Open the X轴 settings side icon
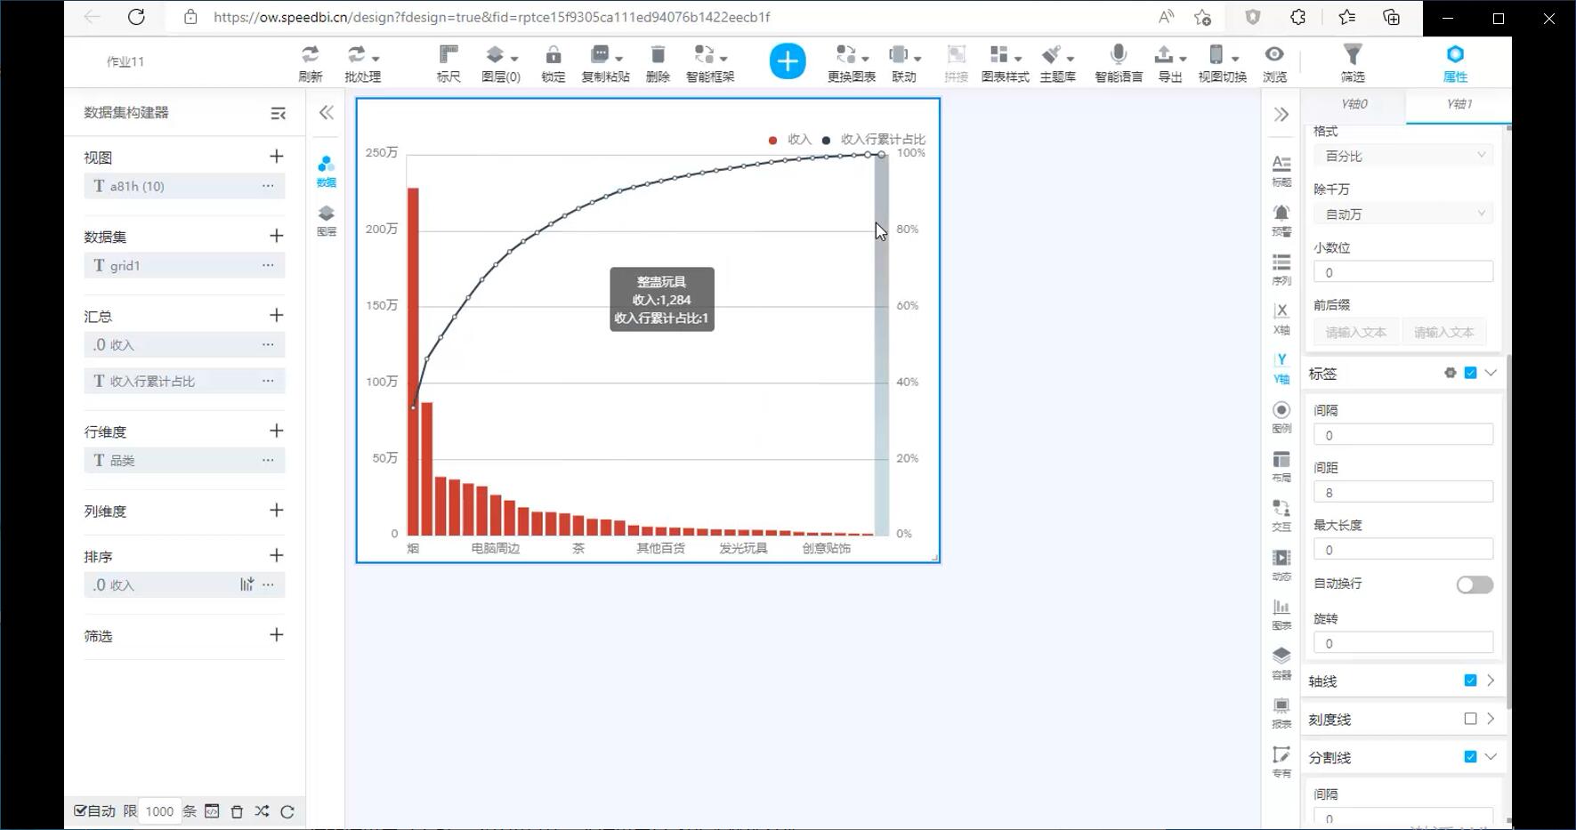1576x830 pixels. coord(1281,317)
